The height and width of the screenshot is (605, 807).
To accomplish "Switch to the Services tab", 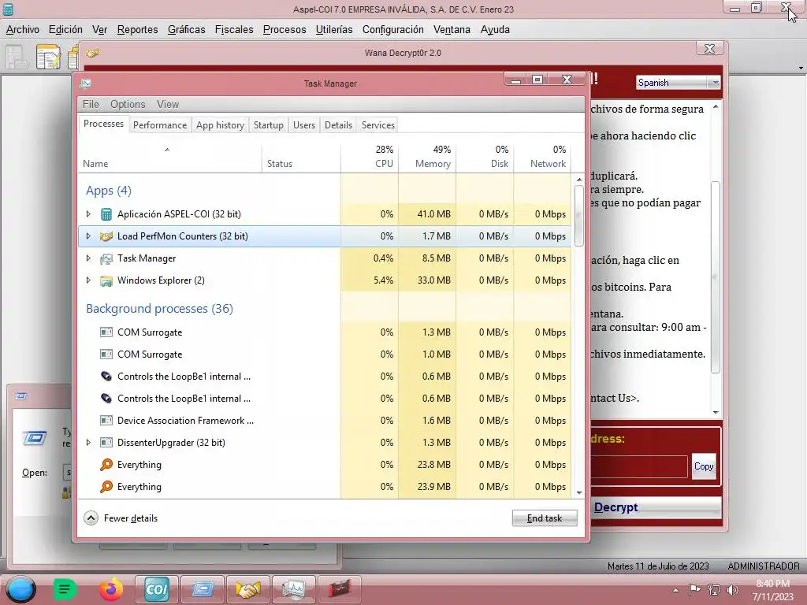I will click(378, 125).
